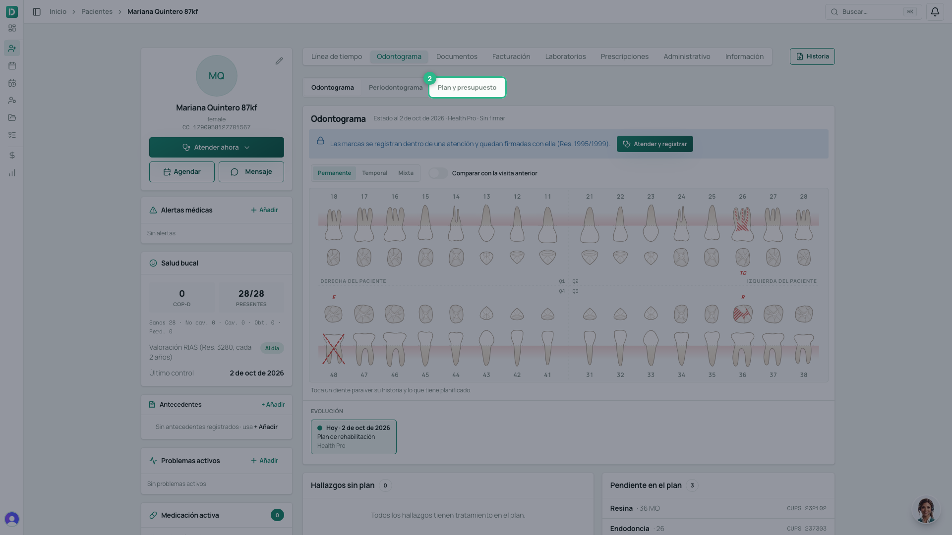Open the Plan y presupuesto tab
This screenshot has width=952, height=535.
pyautogui.click(x=467, y=88)
